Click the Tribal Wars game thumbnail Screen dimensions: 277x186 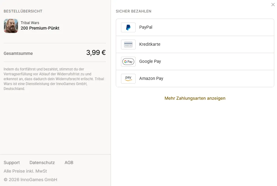point(11,26)
